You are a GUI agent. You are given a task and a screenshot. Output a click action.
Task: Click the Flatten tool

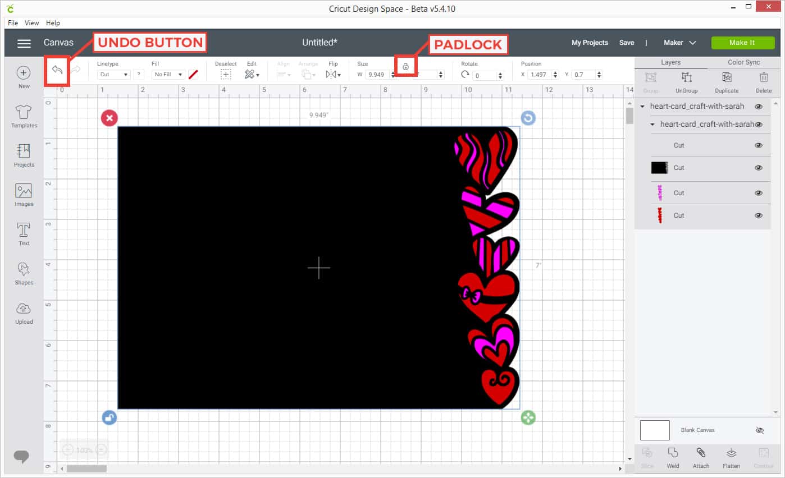coord(731,458)
